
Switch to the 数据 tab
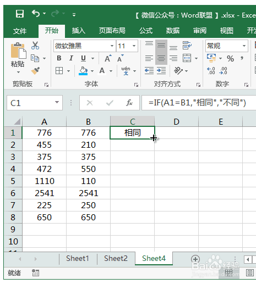[173, 30]
